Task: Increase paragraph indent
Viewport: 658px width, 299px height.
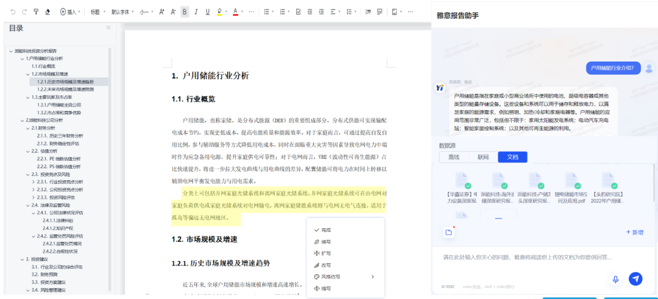Action: pos(321,12)
